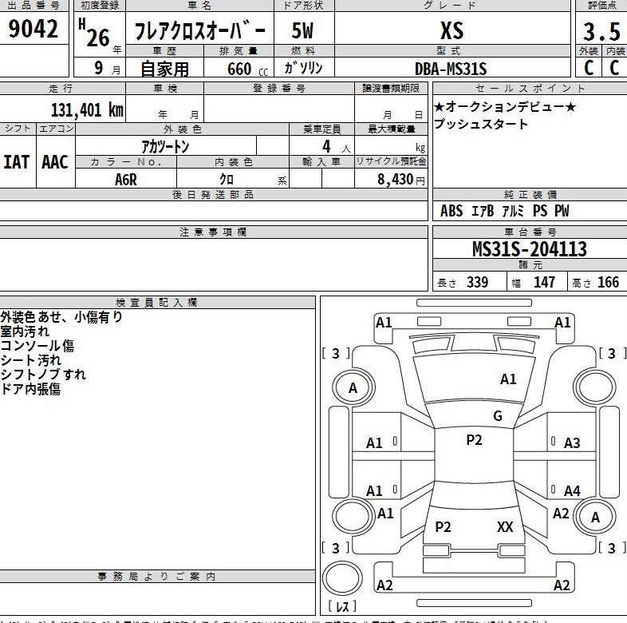Select the color number A6R
627x623 pixels.
[x=125, y=180]
